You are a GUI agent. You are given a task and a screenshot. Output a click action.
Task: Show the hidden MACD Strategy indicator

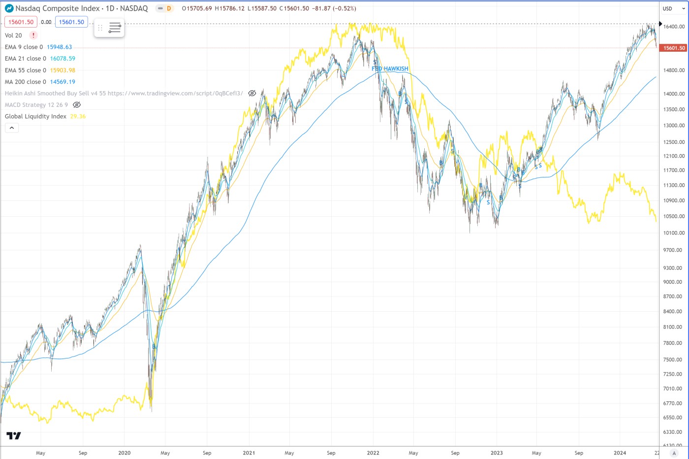(x=76, y=105)
